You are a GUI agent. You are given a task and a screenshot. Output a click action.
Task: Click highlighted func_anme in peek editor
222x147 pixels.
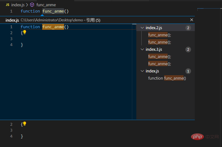tap(53, 27)
